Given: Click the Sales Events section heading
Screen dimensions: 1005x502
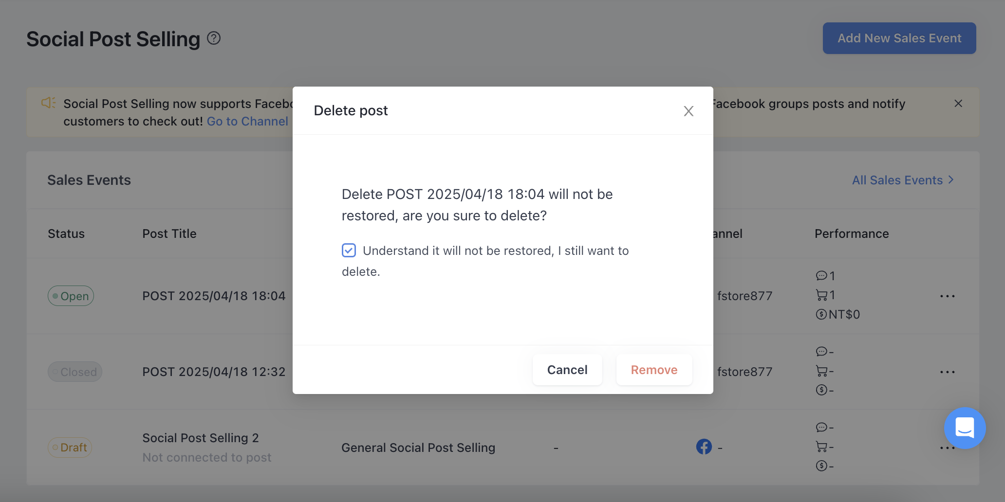Looking at the screenshot, I should [x=89, y=180].
